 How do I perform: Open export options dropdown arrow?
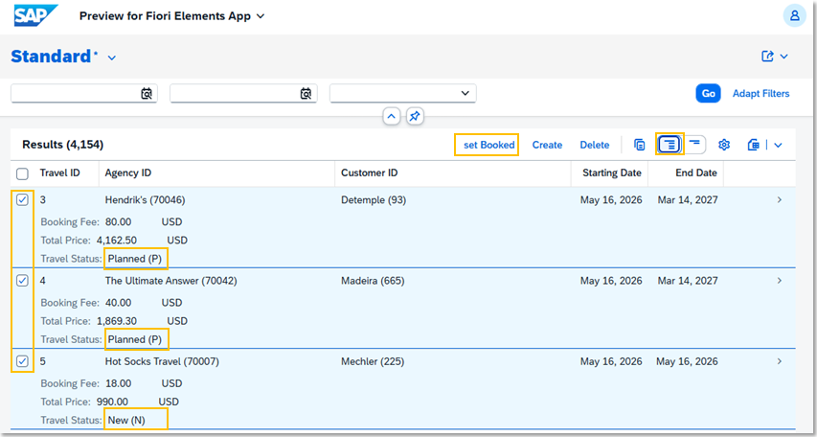tap(778, 146)
